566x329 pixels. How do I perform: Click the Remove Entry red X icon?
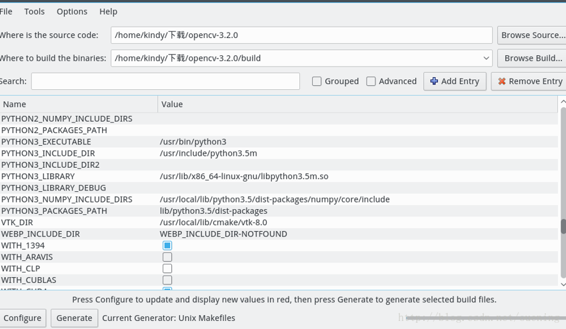pos(502,81)
